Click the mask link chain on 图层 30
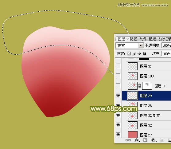The width and height of the screenshot is (171, 149). pos(139,86)
